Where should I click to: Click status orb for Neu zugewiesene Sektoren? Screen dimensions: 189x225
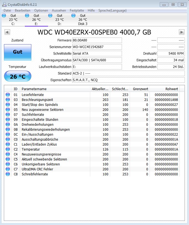coord(8,109)
